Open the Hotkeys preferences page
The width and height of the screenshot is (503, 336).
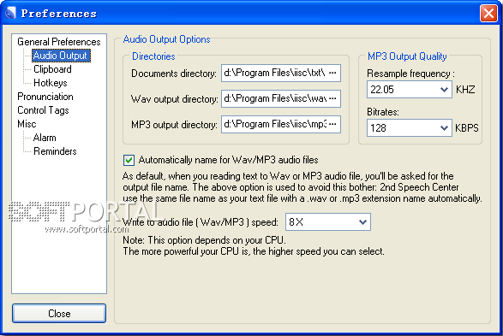50,83
